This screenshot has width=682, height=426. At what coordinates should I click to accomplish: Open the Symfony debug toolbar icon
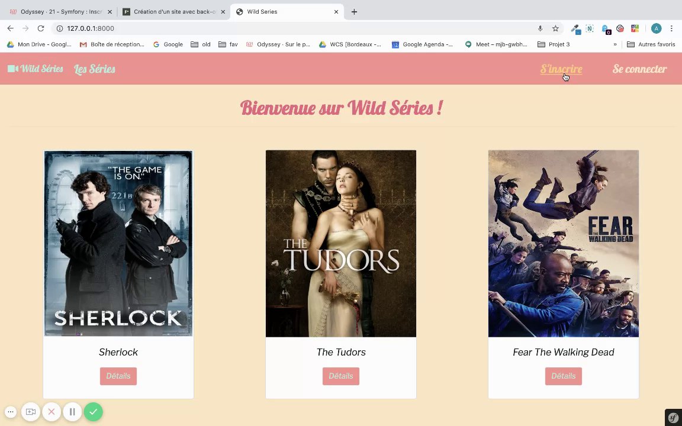click(673, 417)
